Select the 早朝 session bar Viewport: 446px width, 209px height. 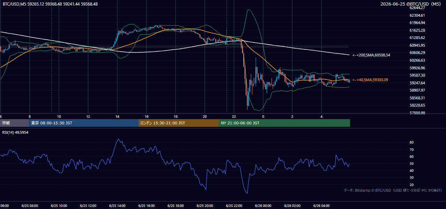click(15, 123)
